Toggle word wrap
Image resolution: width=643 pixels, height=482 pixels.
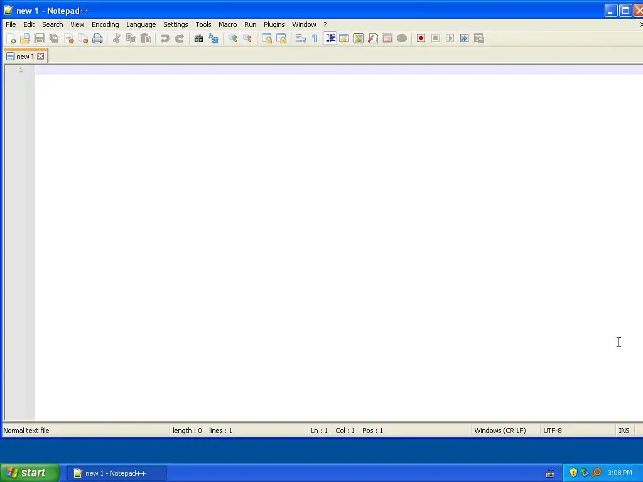pos(301,38)
